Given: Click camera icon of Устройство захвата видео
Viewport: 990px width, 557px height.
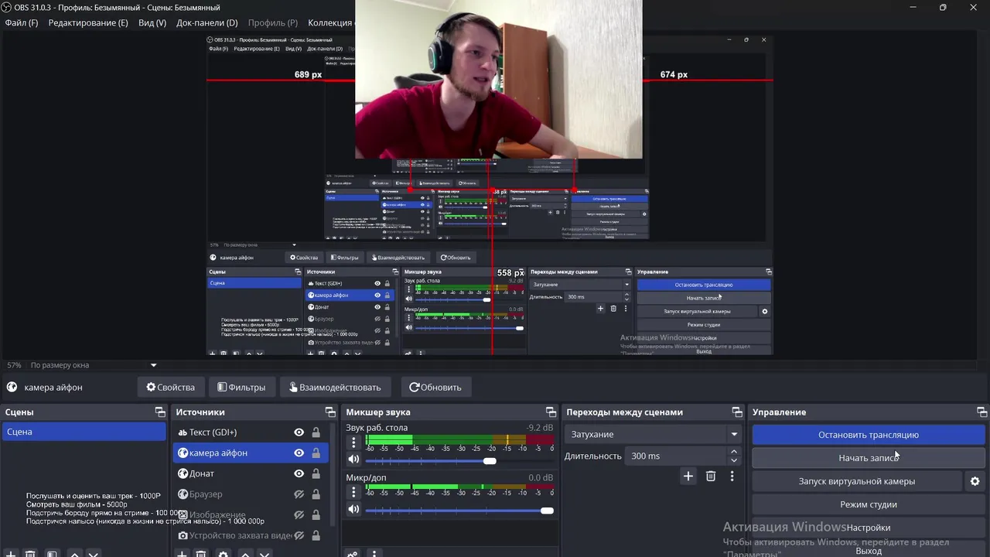Looking at the screenshot, I should point(183,535).
